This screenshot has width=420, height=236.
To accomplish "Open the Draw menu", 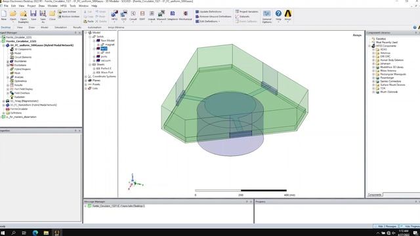I will (41, 6).
